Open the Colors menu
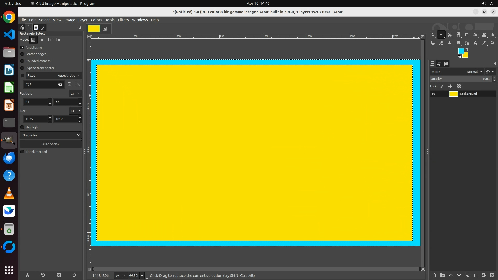This screenshot has height=280, width=498. [x=96, y=20]
